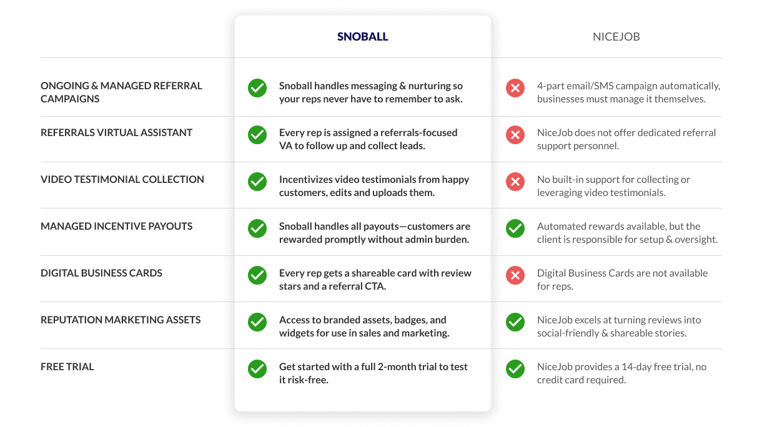Click the Free Trial row label

click(x=67, y=366)
